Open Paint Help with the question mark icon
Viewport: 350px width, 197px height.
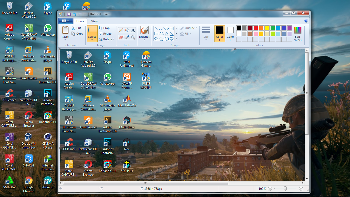tap(306, 21)
